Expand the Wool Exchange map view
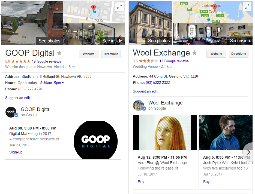This screenshot has width=255, height=194. click(x=247, y=7)
